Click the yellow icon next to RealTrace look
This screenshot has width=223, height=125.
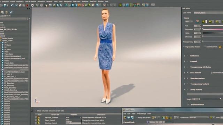point(220,47)
